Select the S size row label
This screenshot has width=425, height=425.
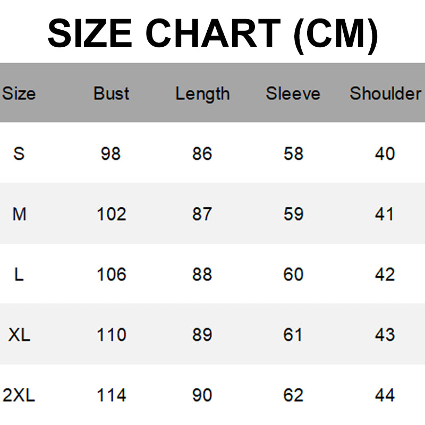click(19, 154)
